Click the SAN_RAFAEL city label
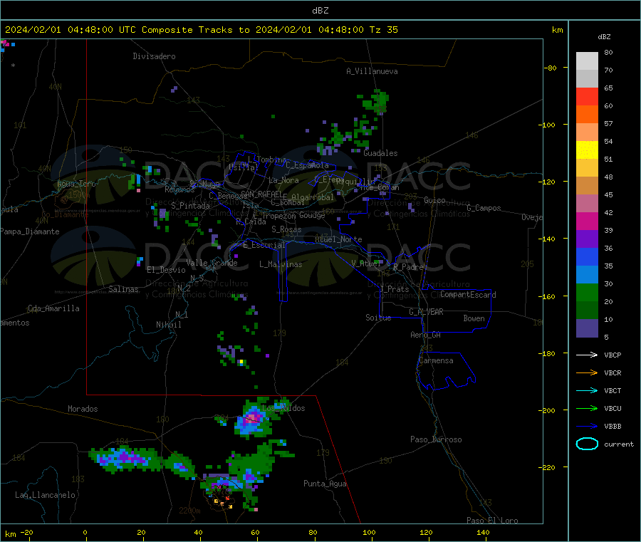Image resolution: width=641 pixels, height=542 pixels. pyautogui.click(x=261, y=194)
